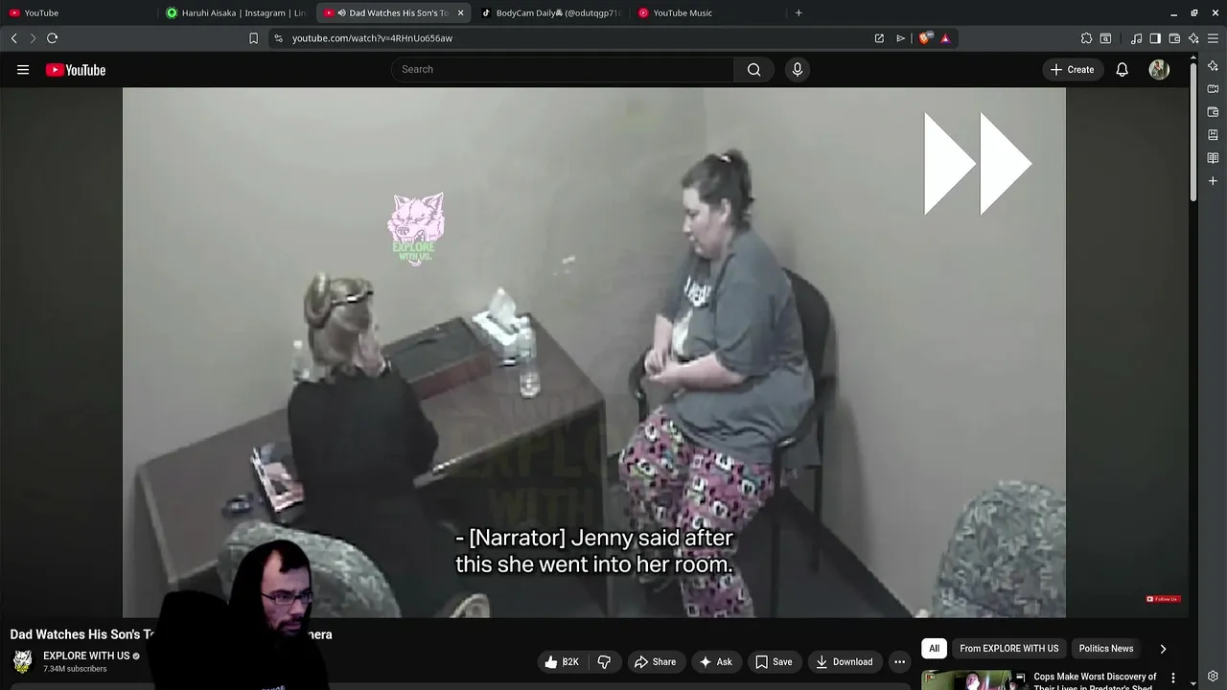Click the video player to pause

pos(593,353)
